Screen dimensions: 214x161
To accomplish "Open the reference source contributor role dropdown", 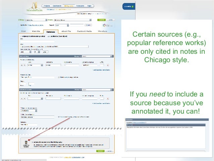I will [35, 98].
